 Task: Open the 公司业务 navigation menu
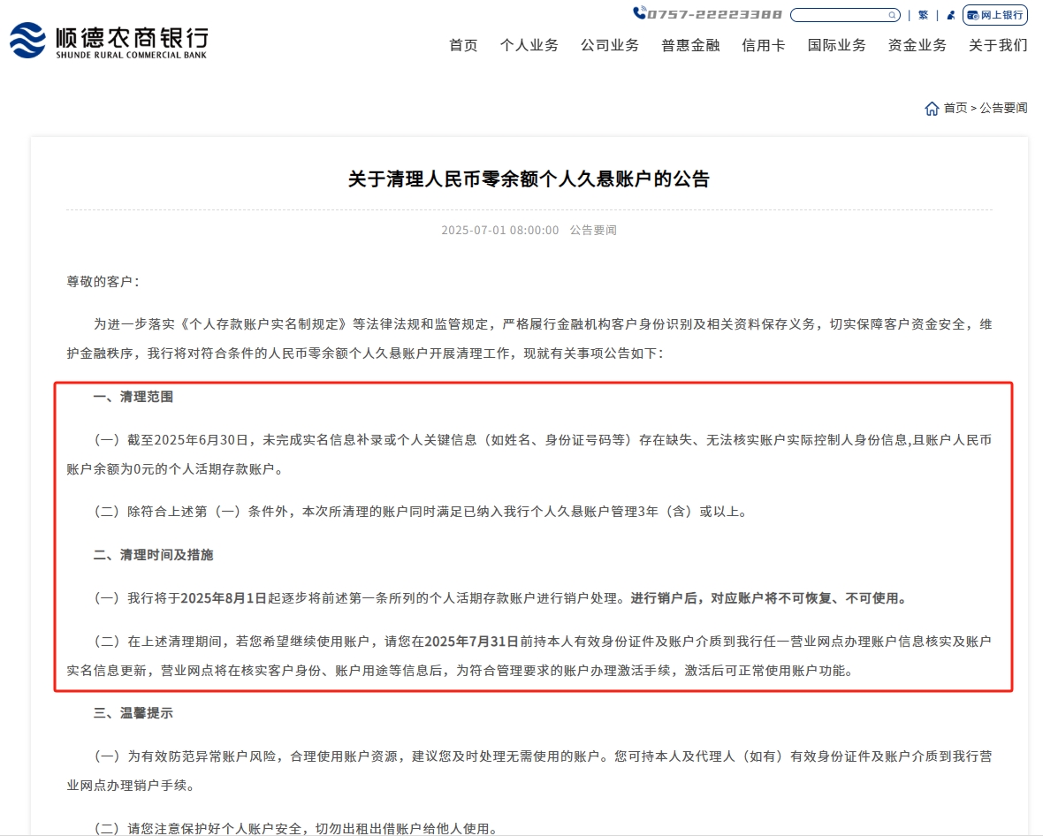click(610, 45)
